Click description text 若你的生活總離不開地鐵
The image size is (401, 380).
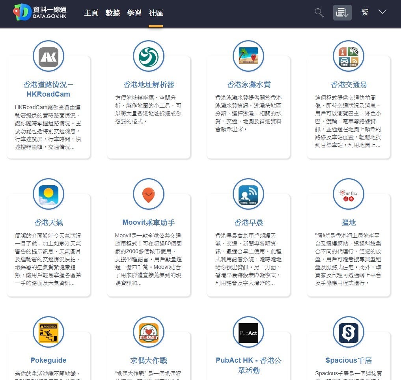coord(48,375)
